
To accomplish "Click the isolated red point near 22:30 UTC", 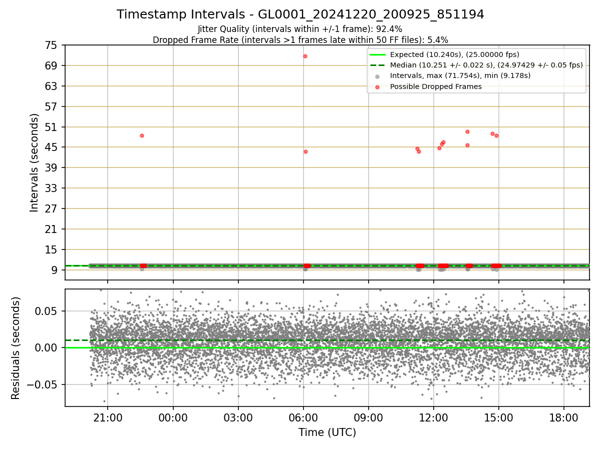I will [142, 135].
